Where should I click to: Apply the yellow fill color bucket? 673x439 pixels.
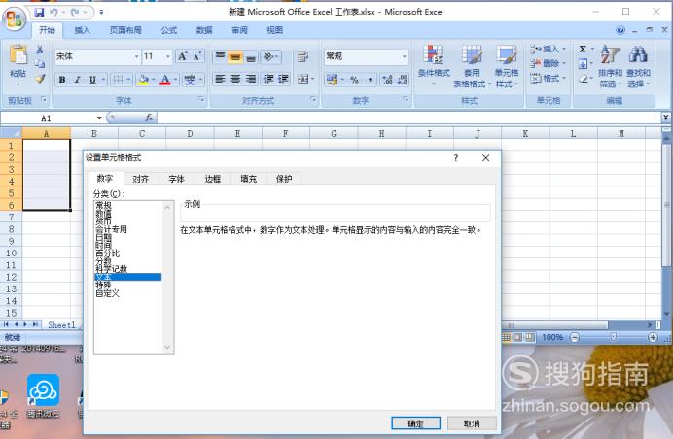tap(143, 80)
